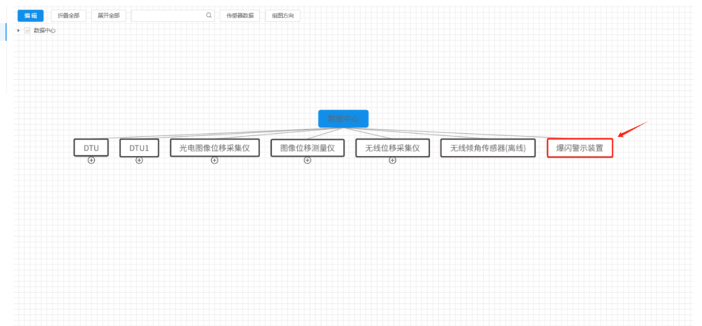Image resolution: width=702 pixels, height=326 pixels.
Task: Expand the 数据中心 tree arrow
Action: click(x=19, y=31)
